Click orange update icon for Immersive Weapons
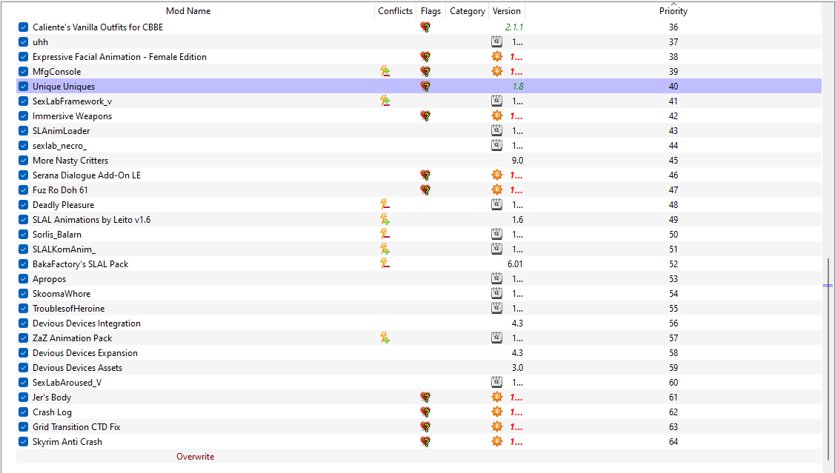Image resolution: width=835 pixels, height=473 pixels. coord(497,116)
